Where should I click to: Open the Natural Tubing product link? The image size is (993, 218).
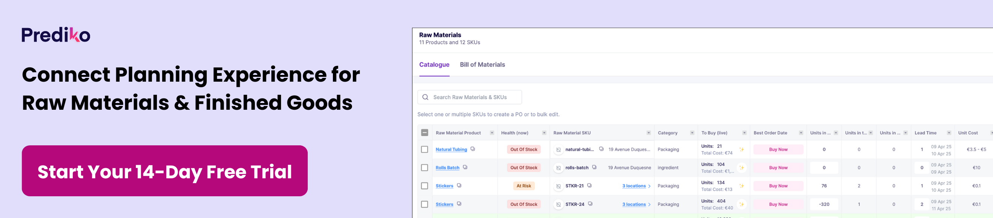coord(451,149)
